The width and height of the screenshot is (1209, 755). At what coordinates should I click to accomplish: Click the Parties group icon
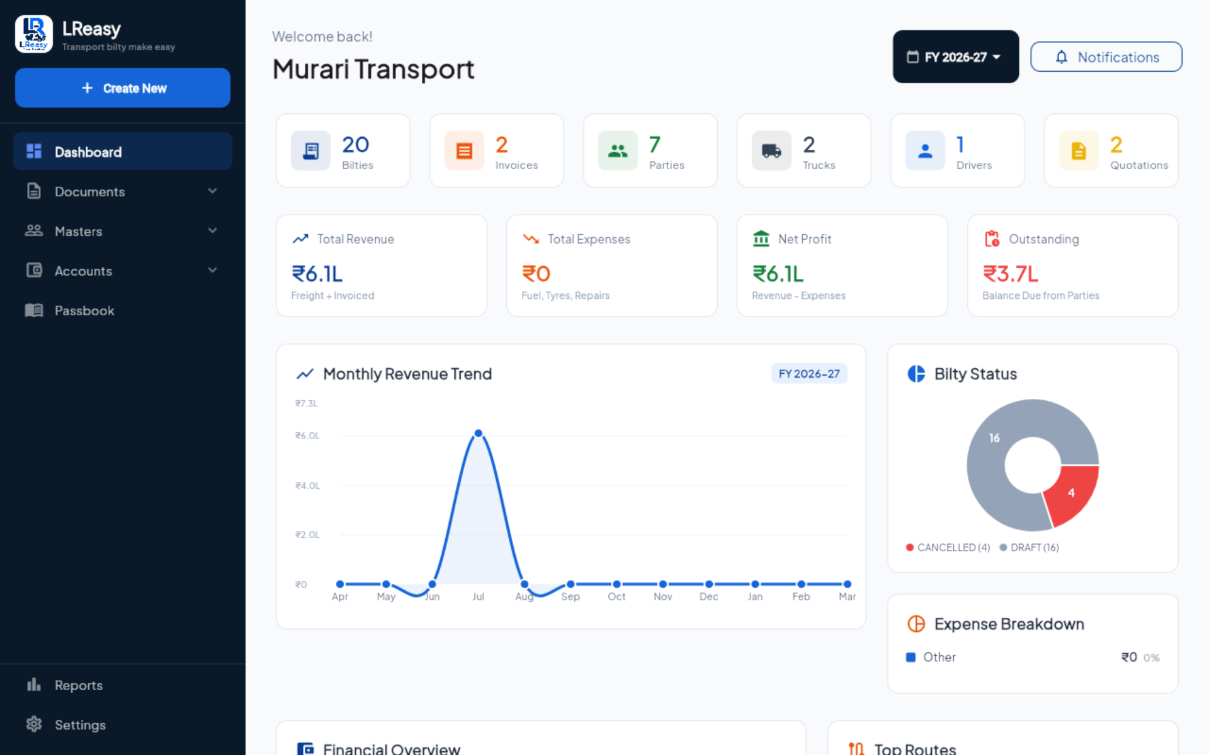pos(618,150)
